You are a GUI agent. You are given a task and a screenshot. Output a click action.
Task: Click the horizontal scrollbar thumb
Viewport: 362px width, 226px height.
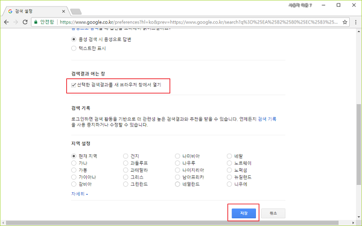point(172,223)
